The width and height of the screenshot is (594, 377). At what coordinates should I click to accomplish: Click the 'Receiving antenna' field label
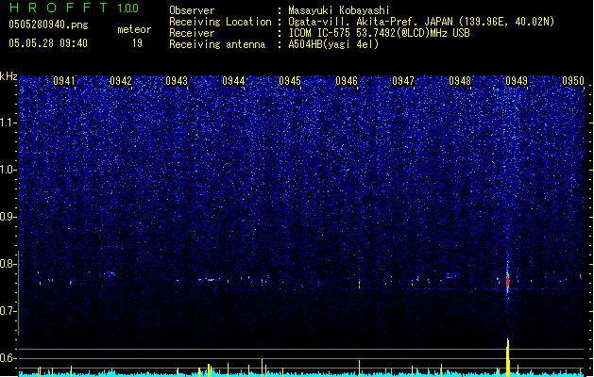point(217,44)
